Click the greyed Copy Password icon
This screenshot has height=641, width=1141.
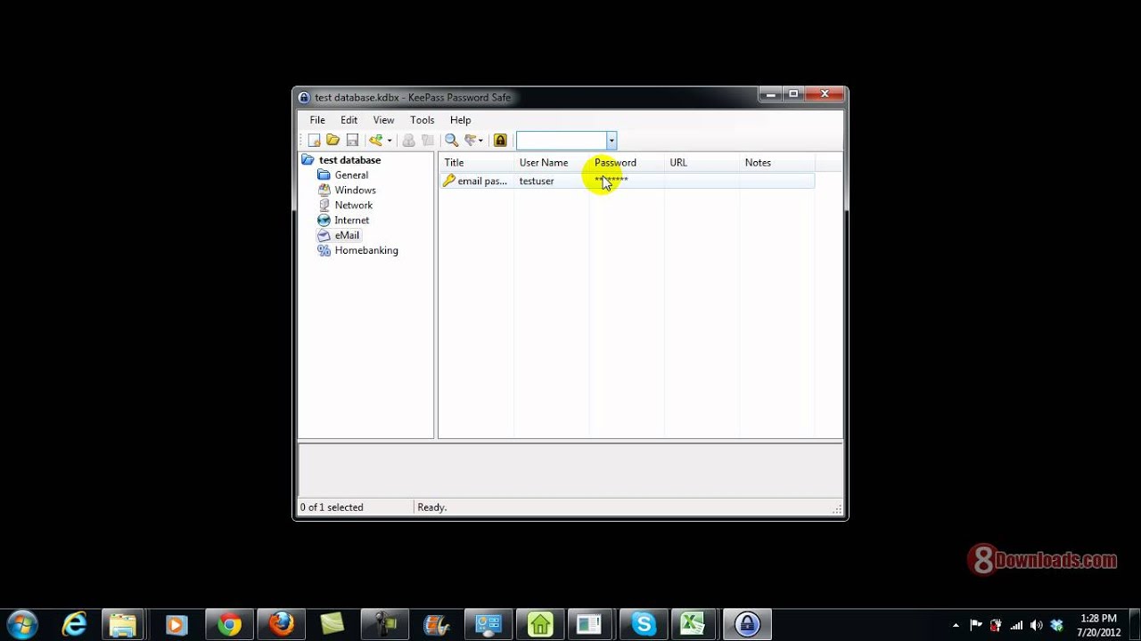pyautogui.click(x=428, y=140)
